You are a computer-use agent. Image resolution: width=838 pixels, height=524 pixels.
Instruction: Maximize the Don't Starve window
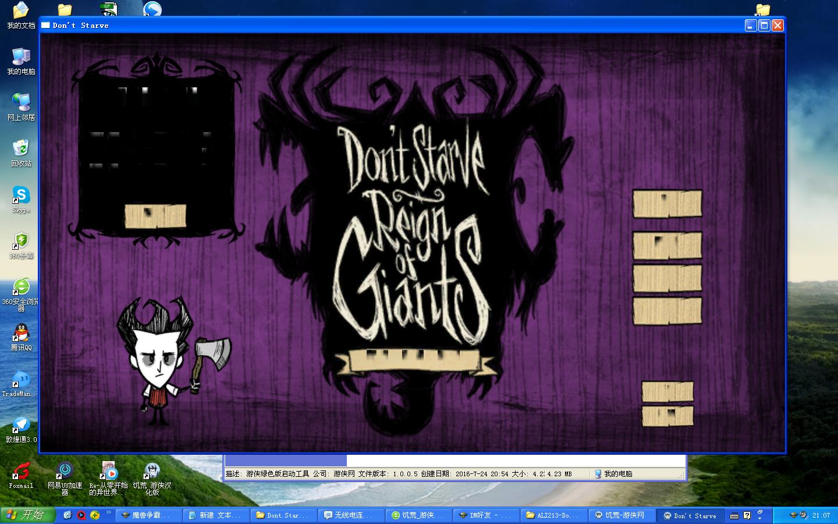(764, 25)
